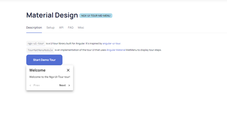Advance the tour with Next
The image size is (227, 125).
tap(65, 85)
